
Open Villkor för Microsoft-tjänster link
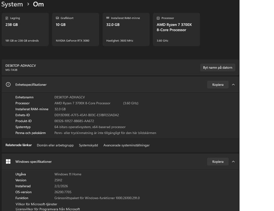36,204
